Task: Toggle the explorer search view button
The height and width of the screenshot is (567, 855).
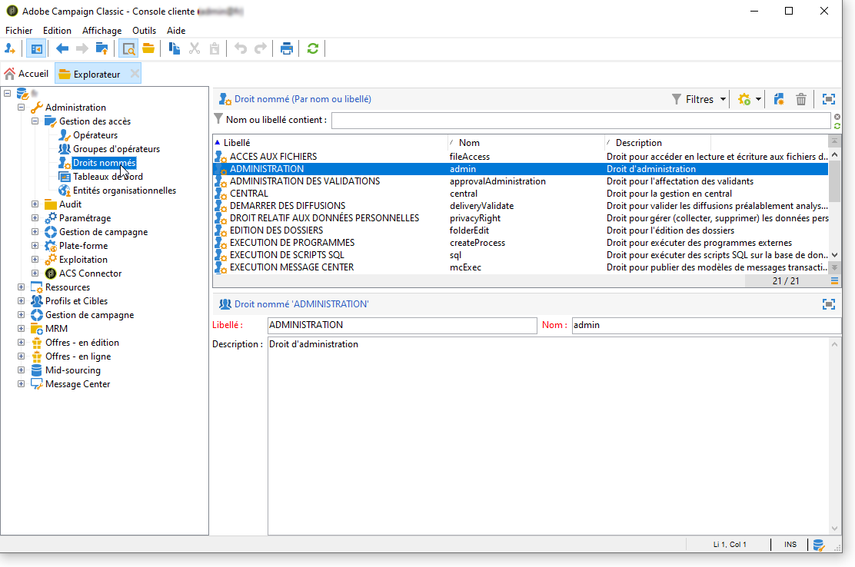Action: point(128,48)
